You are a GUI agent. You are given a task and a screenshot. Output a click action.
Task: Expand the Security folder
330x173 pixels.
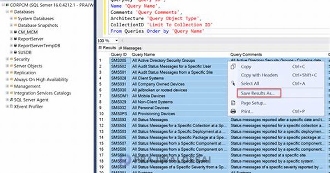pyautogui.click(x=7, y=59)
